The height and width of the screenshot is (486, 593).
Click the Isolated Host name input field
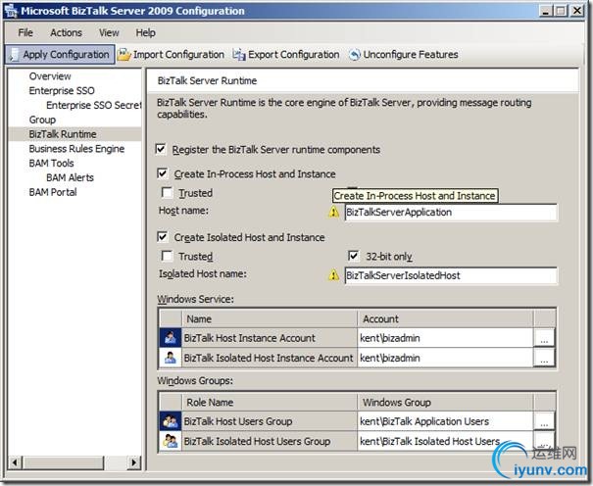tap(451, 275)
